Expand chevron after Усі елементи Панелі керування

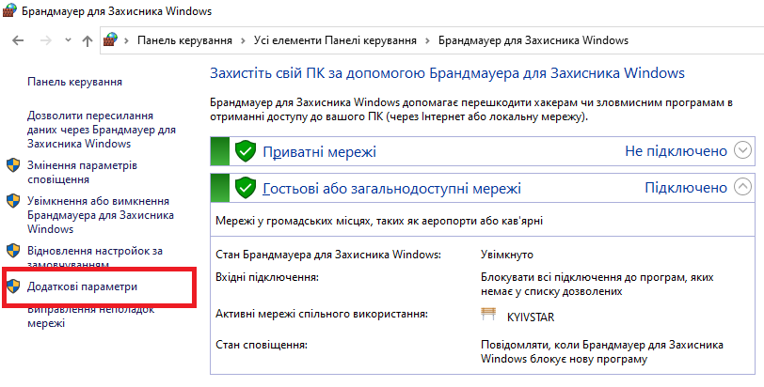[x=427, y=40]
